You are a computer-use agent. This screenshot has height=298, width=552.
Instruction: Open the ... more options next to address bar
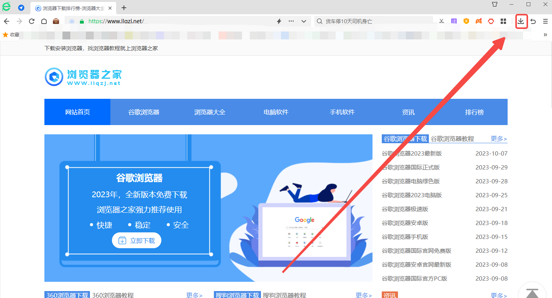(291, 21)
